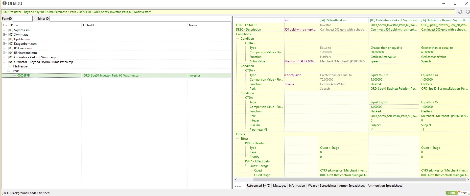Click the navigate forward arrow icon

point(467,12)
